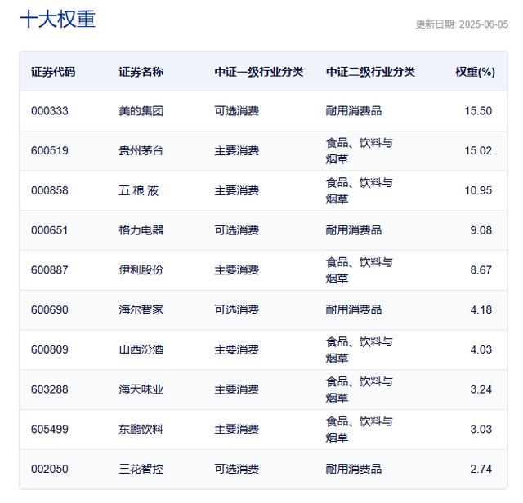Click stock name 东鹏饮料
The image size is (523, 503).
point(141,430)
